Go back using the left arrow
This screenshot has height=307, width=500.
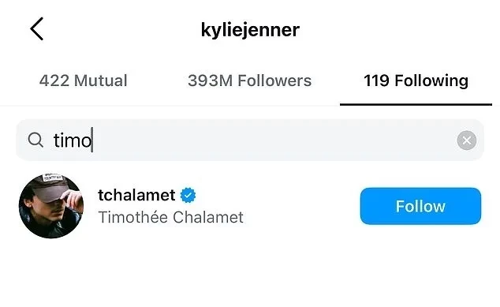click(36, 28)
